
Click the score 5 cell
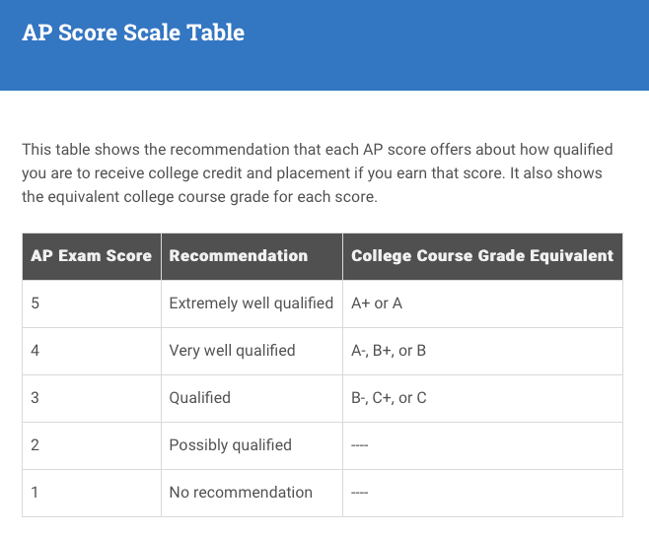tap(92, 303)
